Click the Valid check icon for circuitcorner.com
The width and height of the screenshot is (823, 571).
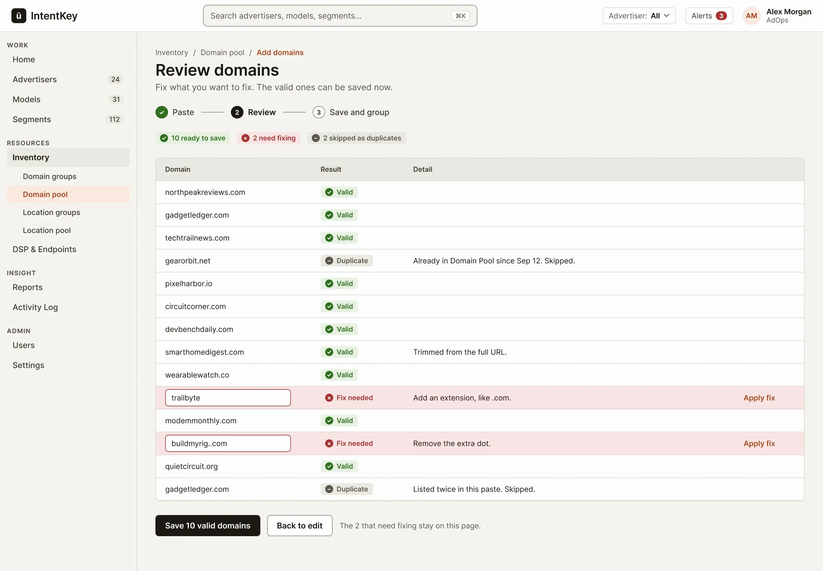click(329, 307)
